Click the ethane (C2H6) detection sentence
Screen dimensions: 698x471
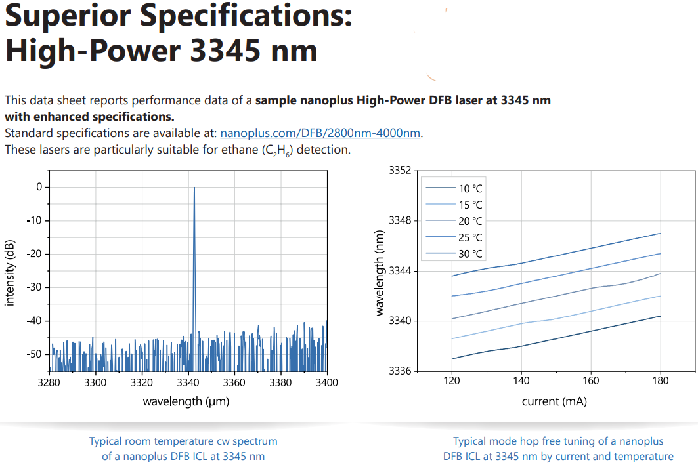coord(177,150)
